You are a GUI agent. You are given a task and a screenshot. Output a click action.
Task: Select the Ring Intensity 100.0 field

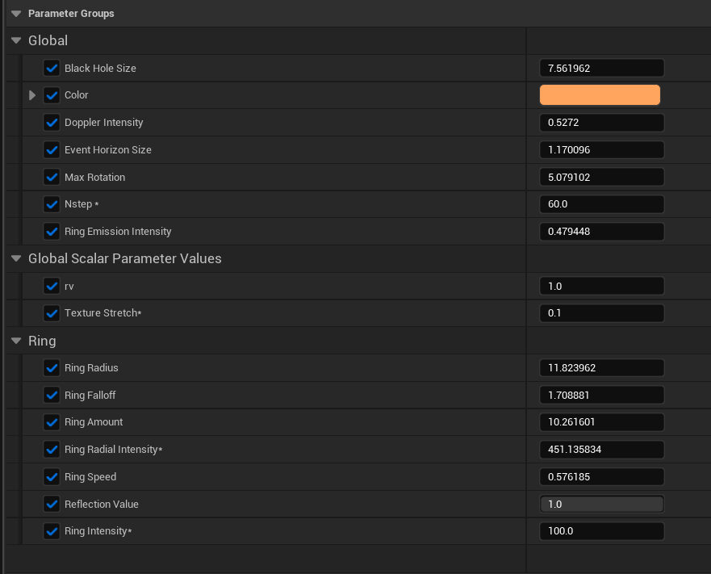(602, 531)
